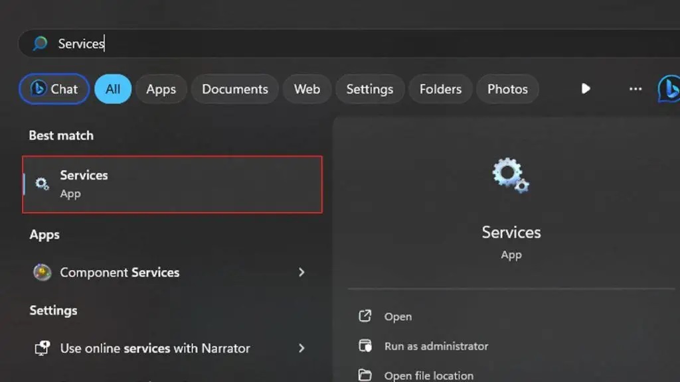Image resolution: width=680 pixels, height=382 pixels.
Task: Open the Services app best match
Action: coord(172,184)
